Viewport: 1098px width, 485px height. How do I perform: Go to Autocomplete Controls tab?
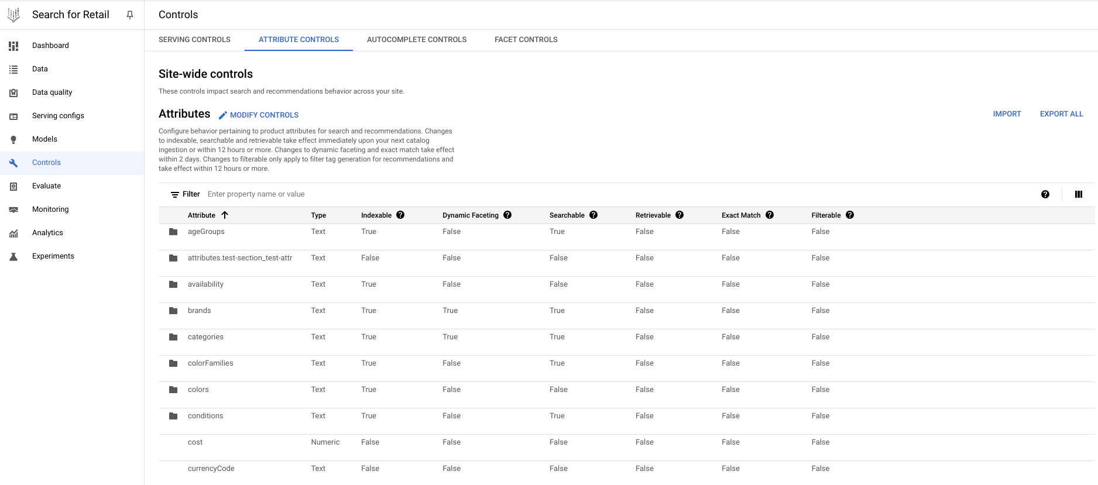(x=416, y=40)
